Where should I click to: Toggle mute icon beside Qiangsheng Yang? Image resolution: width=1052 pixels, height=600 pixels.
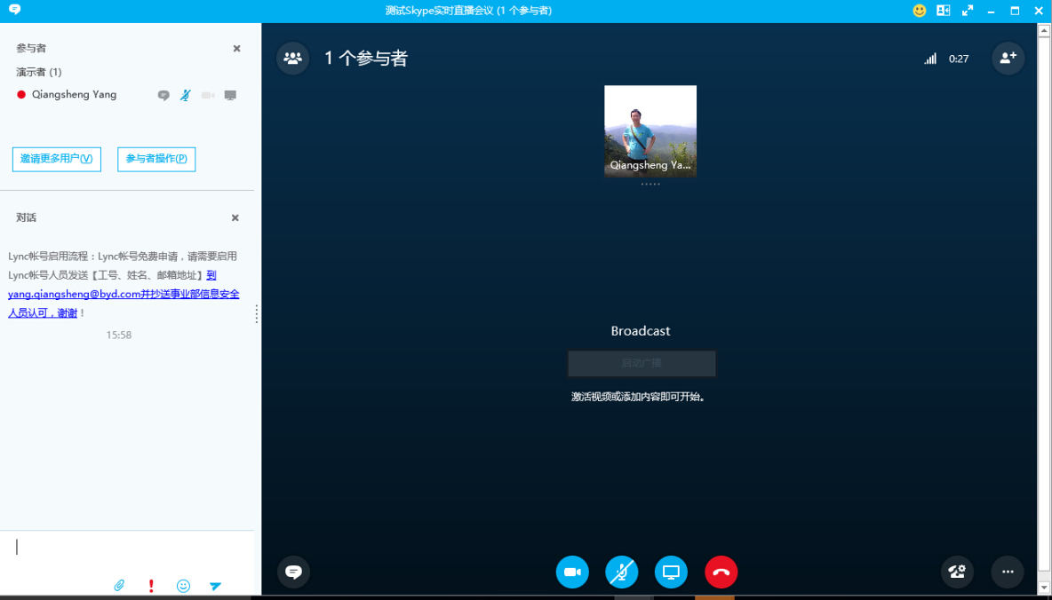pyautogui.click(x=185, y=95)
